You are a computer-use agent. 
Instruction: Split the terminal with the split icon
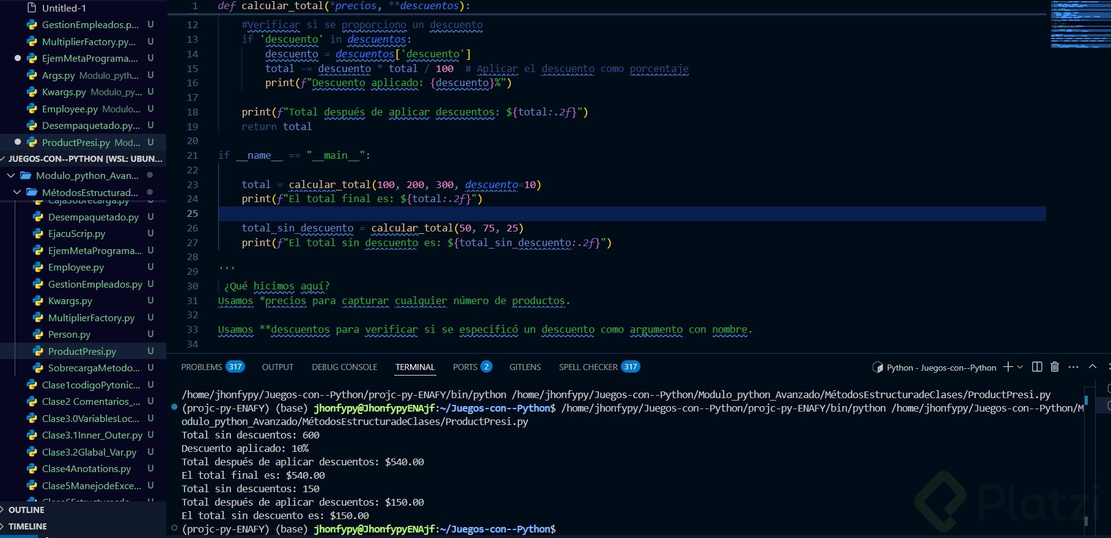pos(1037,367)
